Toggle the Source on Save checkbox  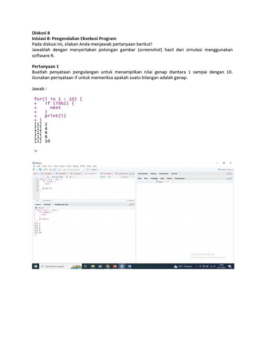[51, 177]
